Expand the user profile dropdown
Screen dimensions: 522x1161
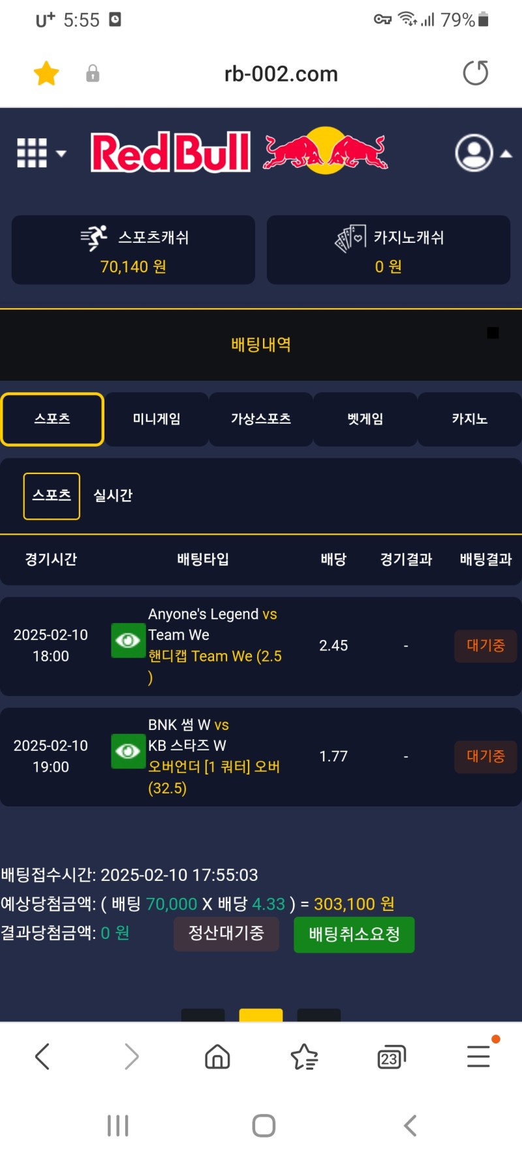(x=483, y=153)
